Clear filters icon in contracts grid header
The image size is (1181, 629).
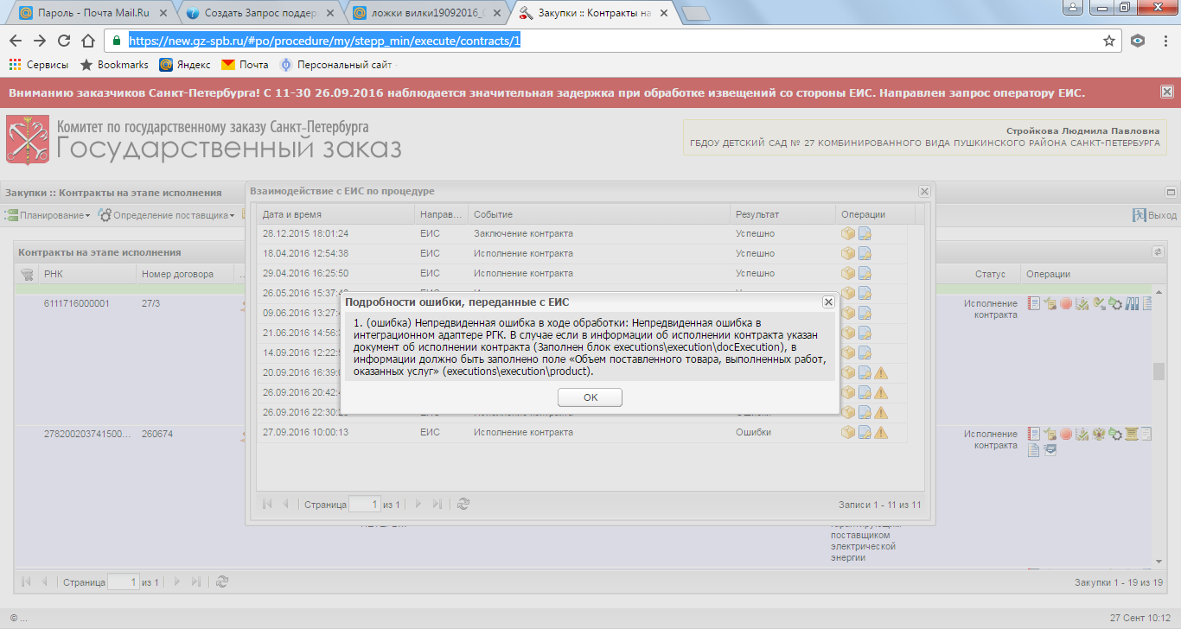coord(26,275)
